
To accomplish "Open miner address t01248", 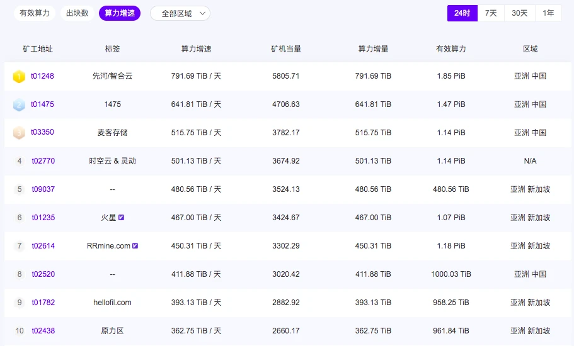I will pos(43,76).
